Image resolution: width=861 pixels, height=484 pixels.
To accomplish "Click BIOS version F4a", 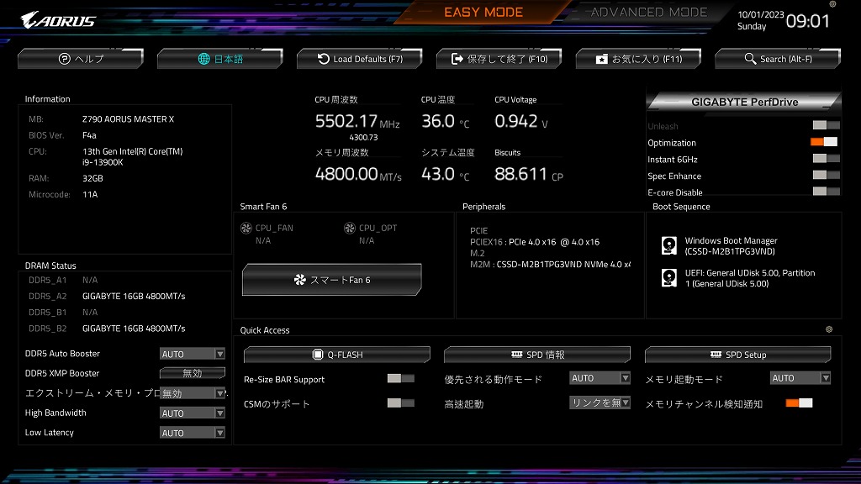I will [x=89, y=135].
